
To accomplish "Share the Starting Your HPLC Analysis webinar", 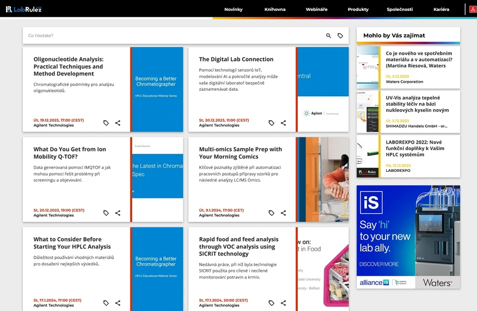I will tap(118, 303).
